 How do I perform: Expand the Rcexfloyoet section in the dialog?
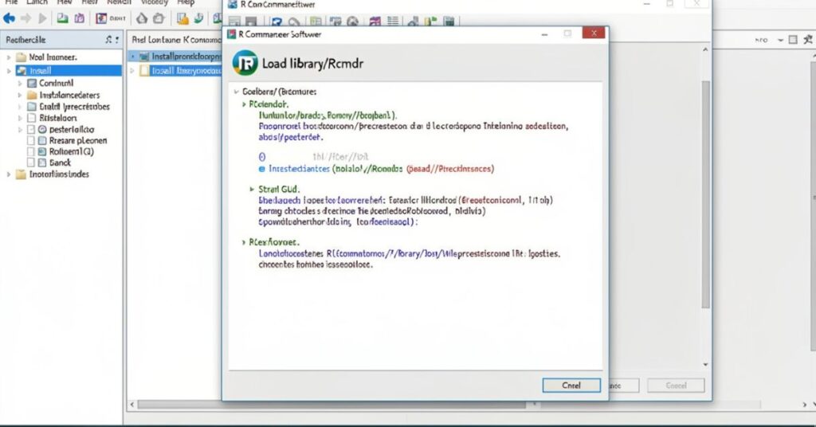(x=244, y=242)
